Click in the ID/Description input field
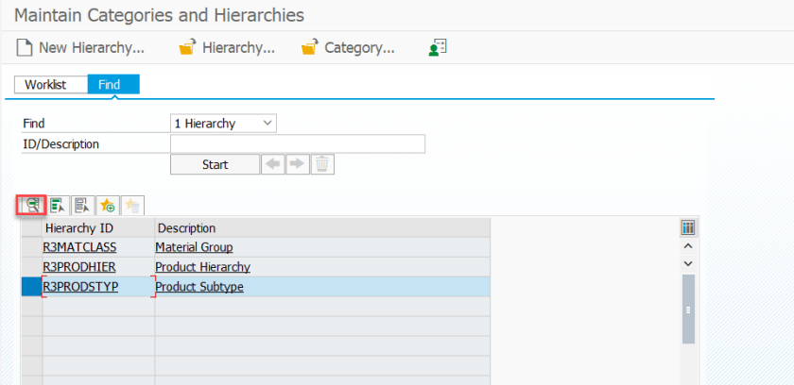This screenshot has width=794, height=385. [297, 143]
